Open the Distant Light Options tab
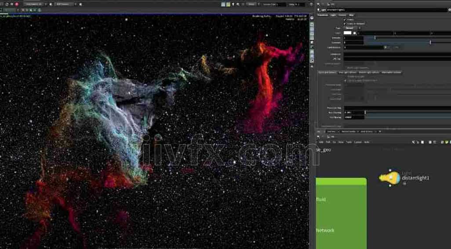This screenshot has height=249, width=451. click(369, 72)
